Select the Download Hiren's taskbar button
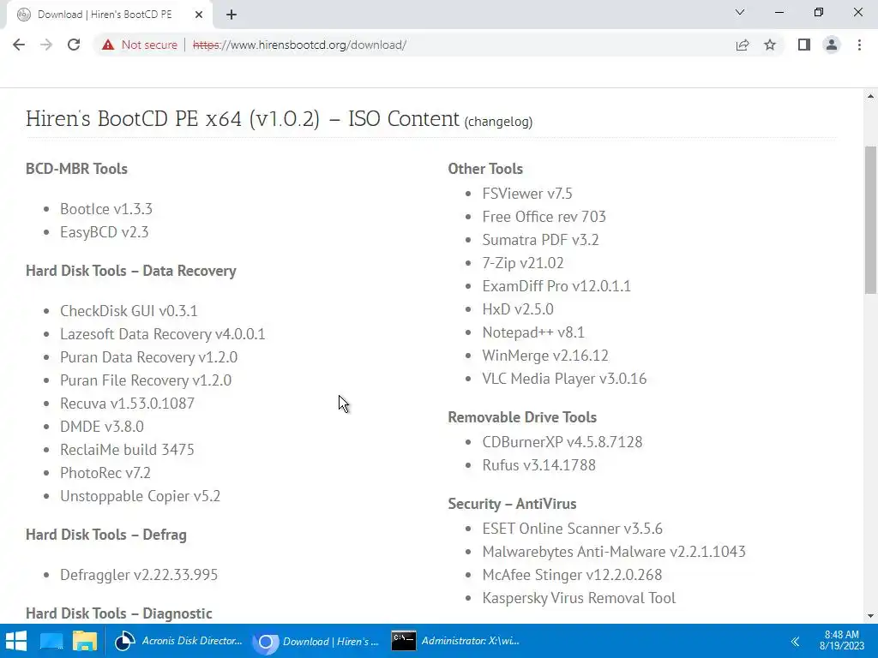 click(317, 641)
